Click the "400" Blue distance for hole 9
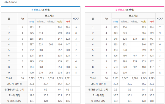This screenshot has height=104, width=165. pos(32,73)
